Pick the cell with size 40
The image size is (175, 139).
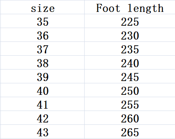pyautogui.click(x=42, y=90)
